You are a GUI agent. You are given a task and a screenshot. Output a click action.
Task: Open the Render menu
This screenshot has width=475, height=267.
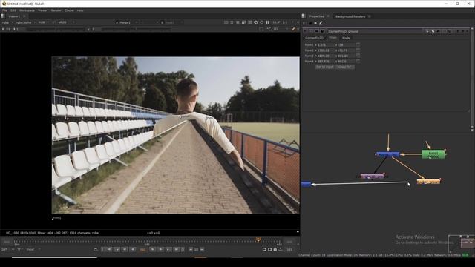click(56, 10)
